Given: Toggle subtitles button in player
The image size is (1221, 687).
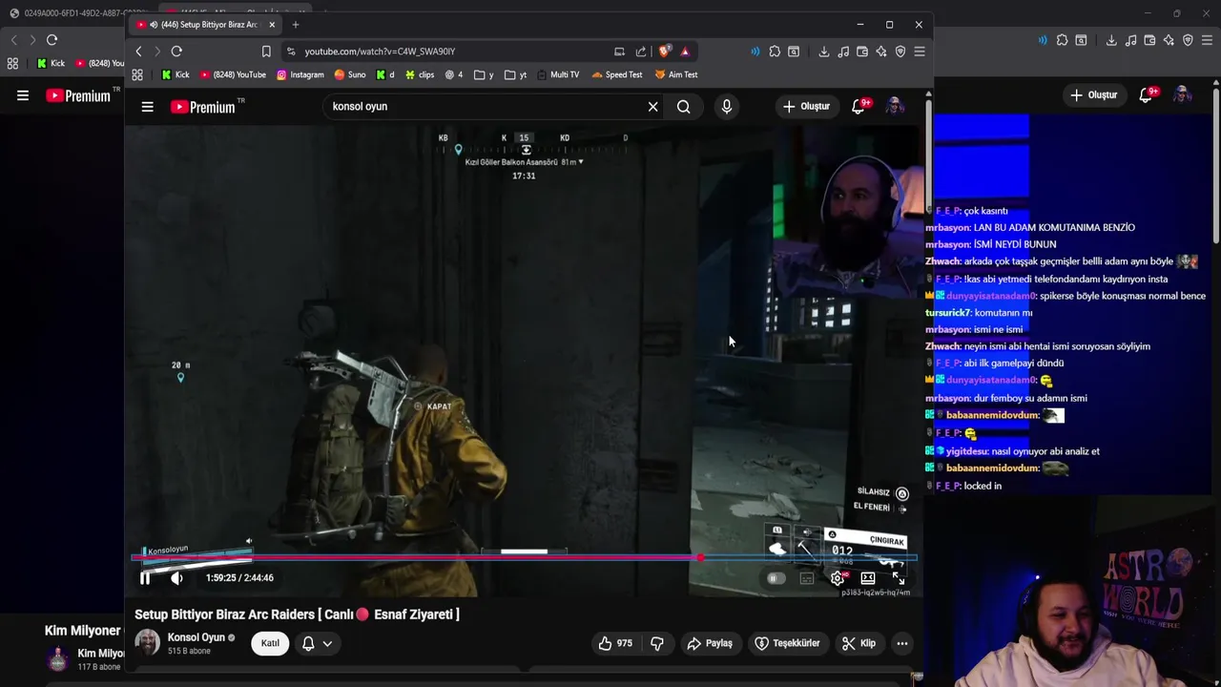Looking at the screenshot, I should click(807, 578).
